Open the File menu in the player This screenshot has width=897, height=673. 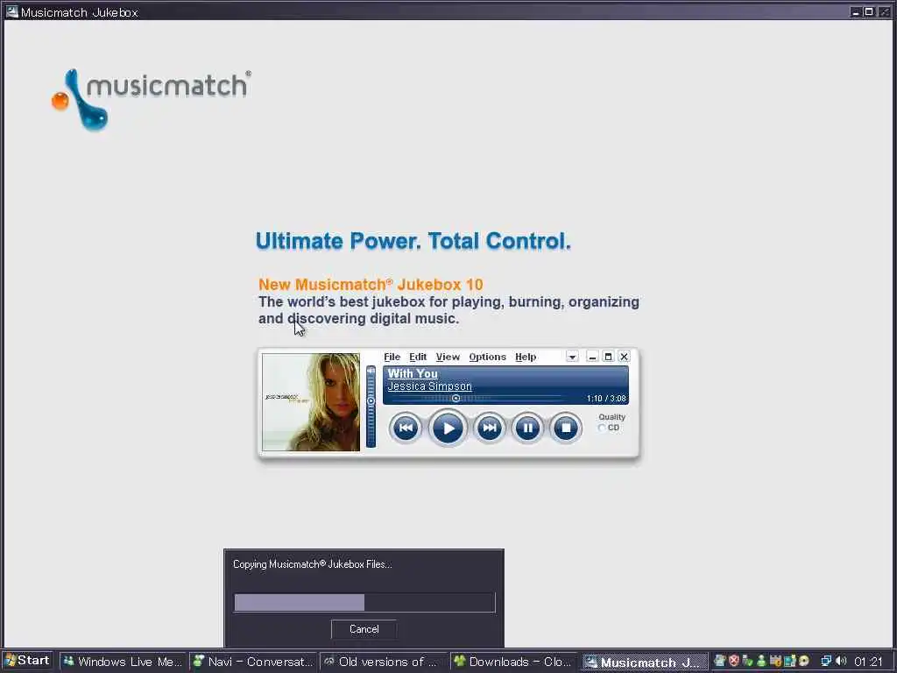(392, 357)
